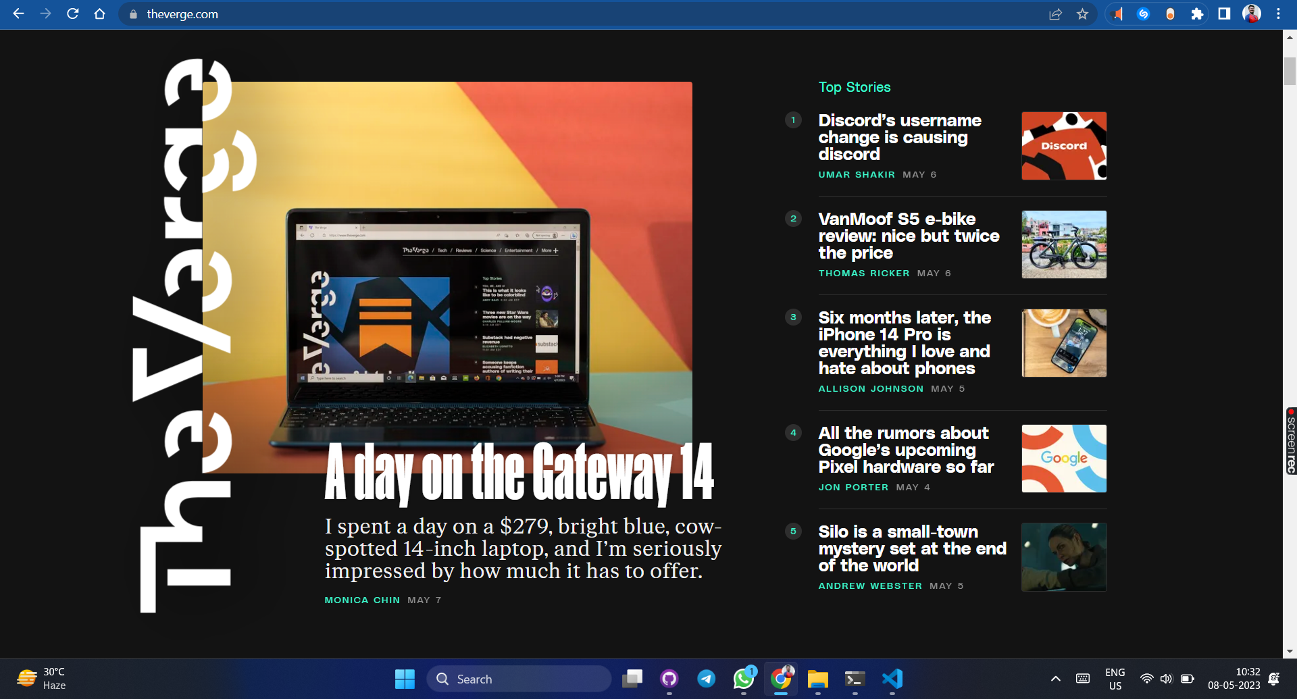The image size is (1297, 699).
Task: View author Jon Porter's page
Action: [x=853, y=487]
